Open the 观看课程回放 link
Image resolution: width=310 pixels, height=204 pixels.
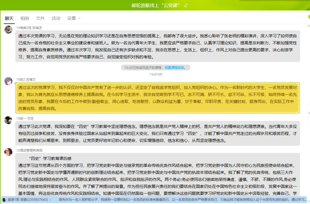pos(174,67)
